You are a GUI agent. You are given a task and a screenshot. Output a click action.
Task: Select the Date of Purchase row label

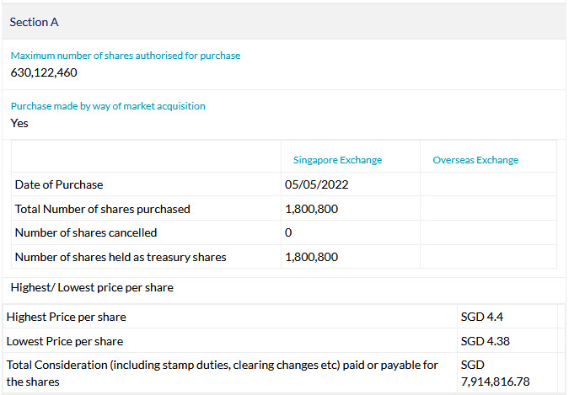pyautogui.click(x=59, y=184)
